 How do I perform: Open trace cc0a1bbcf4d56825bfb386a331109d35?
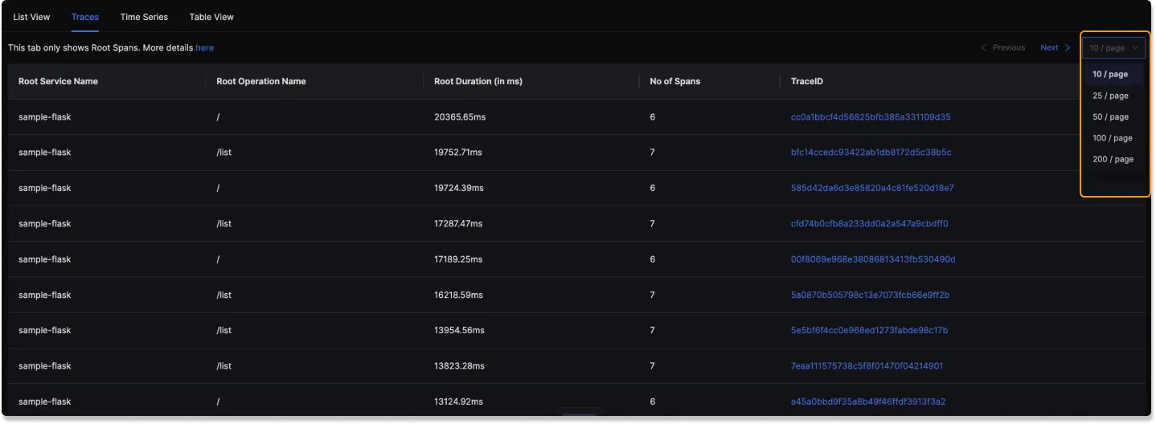871,117
